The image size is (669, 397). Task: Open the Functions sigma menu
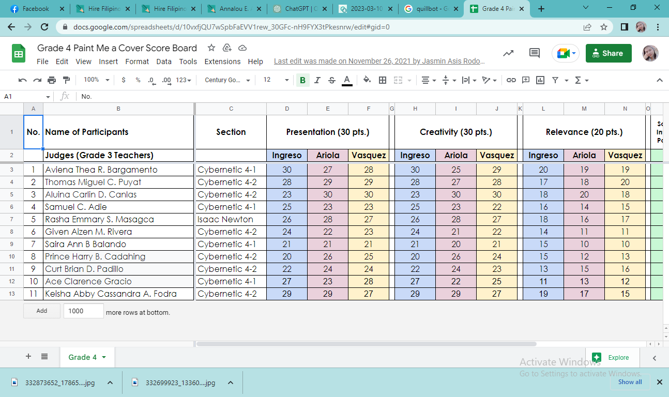tap(582, 80)
